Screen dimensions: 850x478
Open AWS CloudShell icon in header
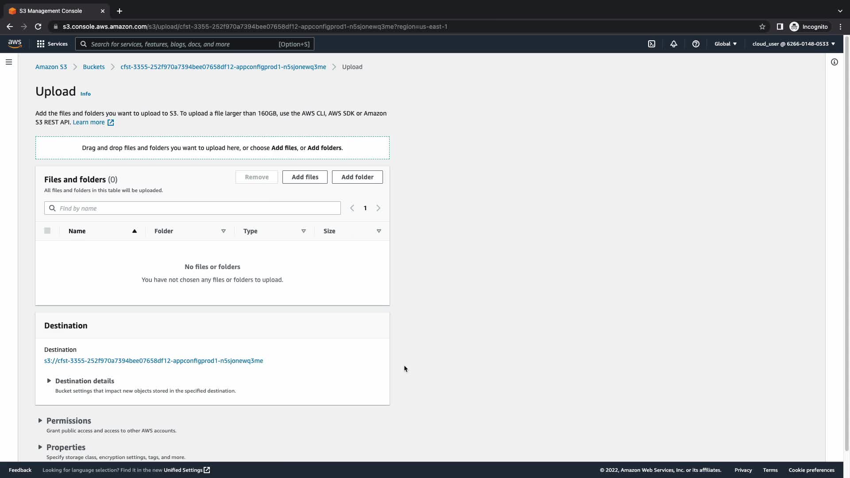pos(652,44)
